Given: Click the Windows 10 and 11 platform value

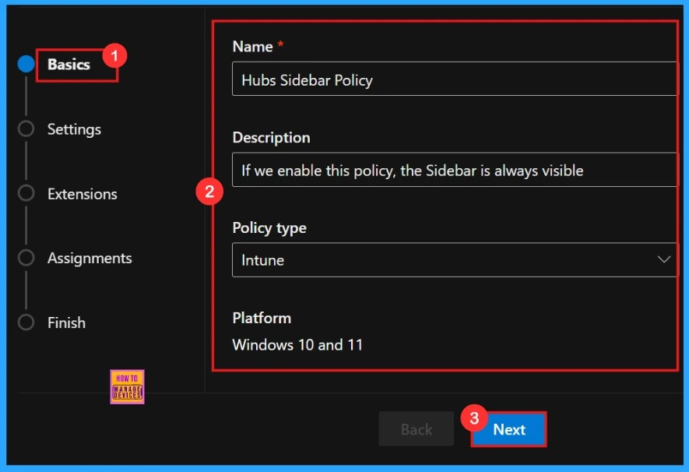Looking at the screenshot, I should (297, 344).
